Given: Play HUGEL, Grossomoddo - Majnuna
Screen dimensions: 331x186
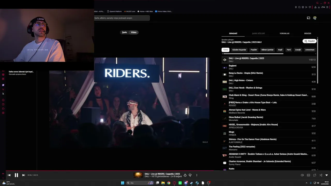Looking at the screenshot, I should (x=269, y=126).
